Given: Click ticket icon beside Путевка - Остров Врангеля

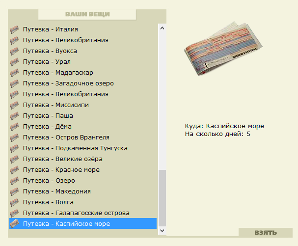Looking at the screenshot, I should point(14,137).
